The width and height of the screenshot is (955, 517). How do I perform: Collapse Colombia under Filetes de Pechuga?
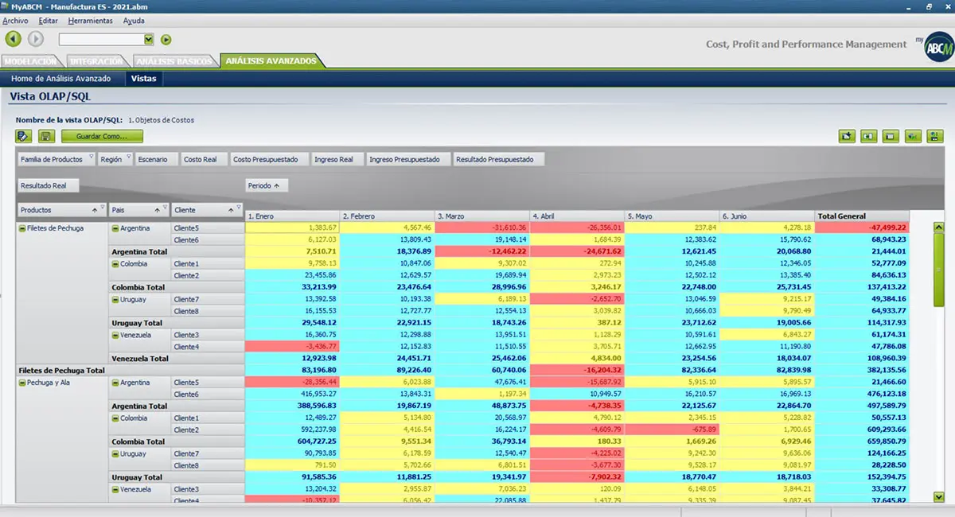click(x=115, y=264)
